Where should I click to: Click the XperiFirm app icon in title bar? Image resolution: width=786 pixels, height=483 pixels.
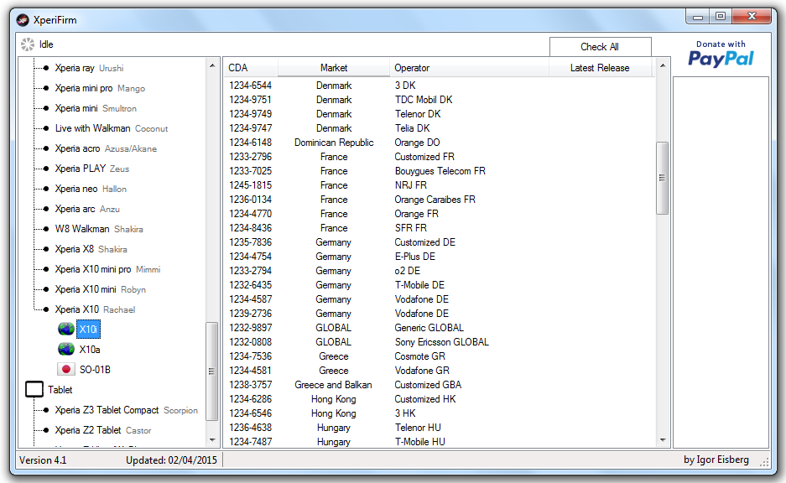[23, 20]
